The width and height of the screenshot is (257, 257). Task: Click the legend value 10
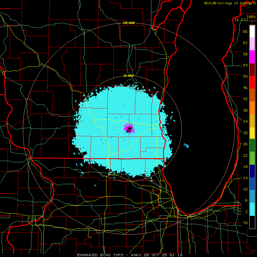point(245,189)
